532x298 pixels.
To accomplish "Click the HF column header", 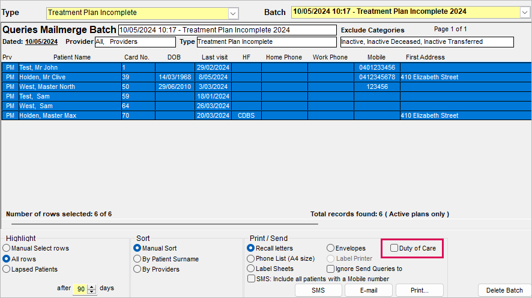I will (x=246, y=57).
